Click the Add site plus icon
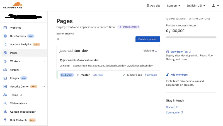 tap(148, 6)
